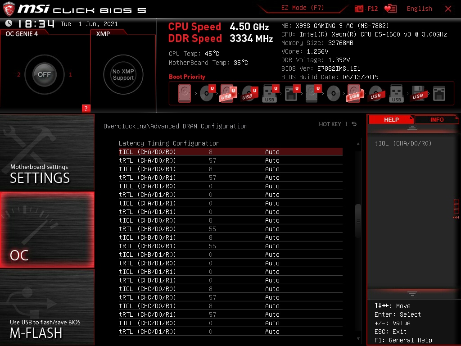Click the F12 screenshot camera icon
Screen dimensions: 461x346
(x=359, y=9)
